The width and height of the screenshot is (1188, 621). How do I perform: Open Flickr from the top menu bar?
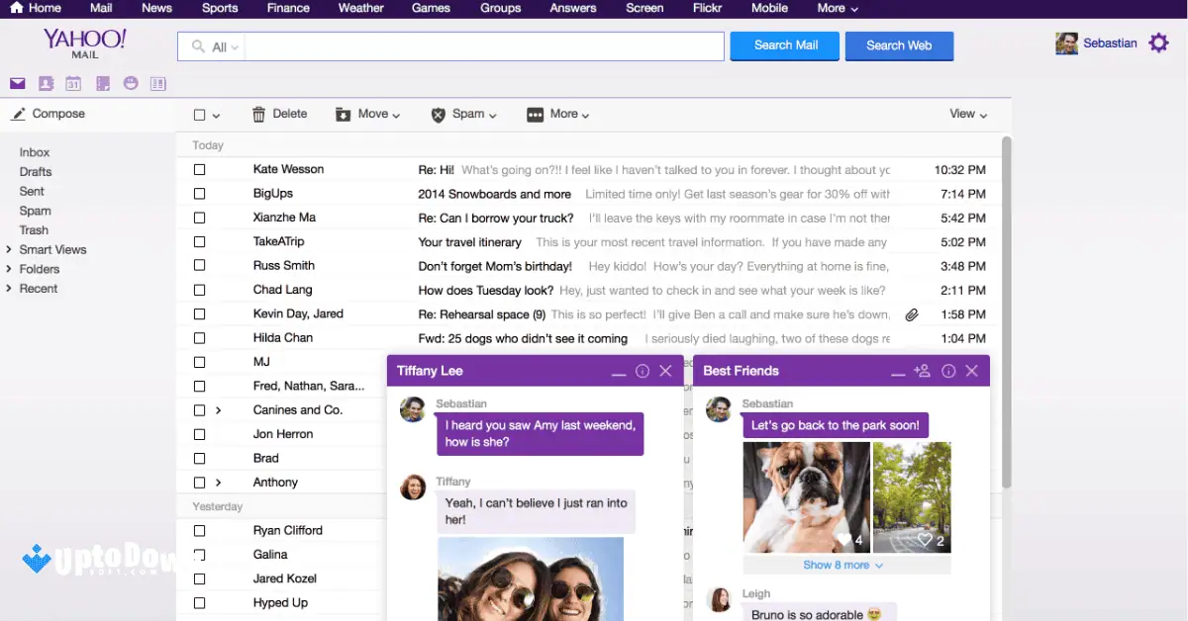pos(707,8)
